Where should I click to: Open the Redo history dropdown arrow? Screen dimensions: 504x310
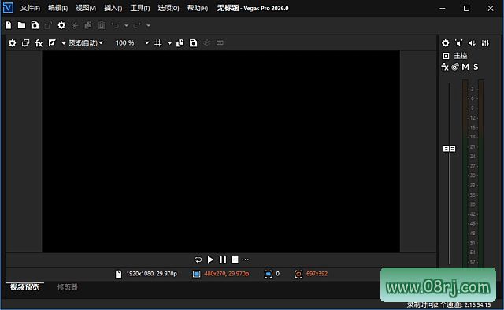point(148,25)
